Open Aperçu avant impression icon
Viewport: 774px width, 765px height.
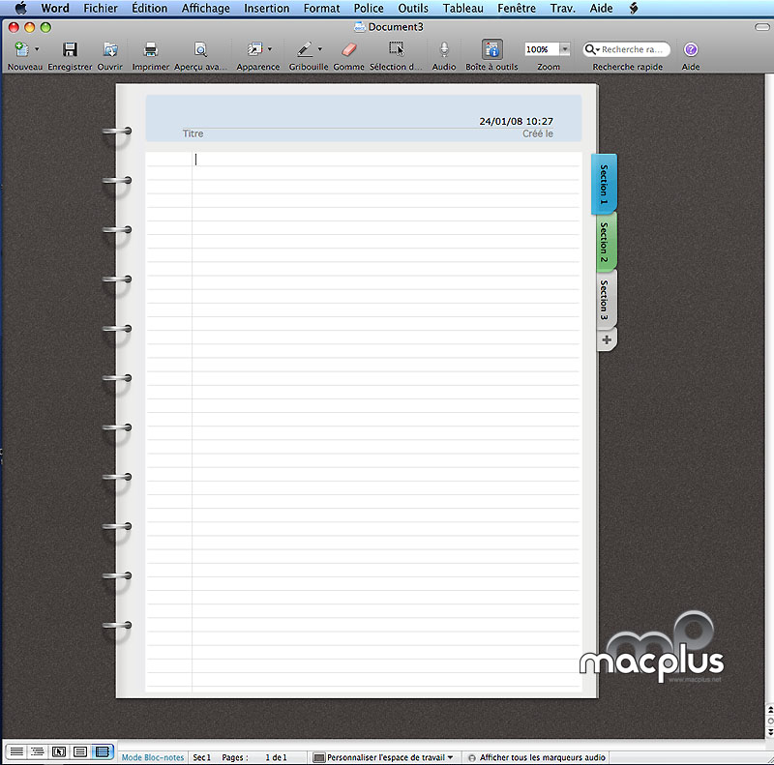200,49
